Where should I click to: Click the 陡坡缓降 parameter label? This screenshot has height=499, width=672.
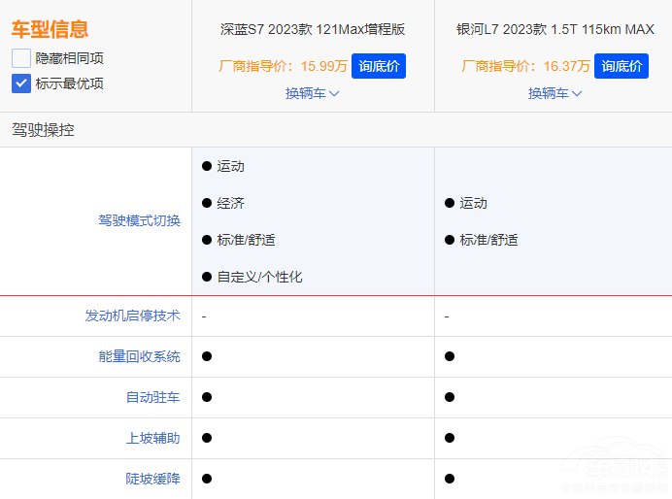click(152, 479)
